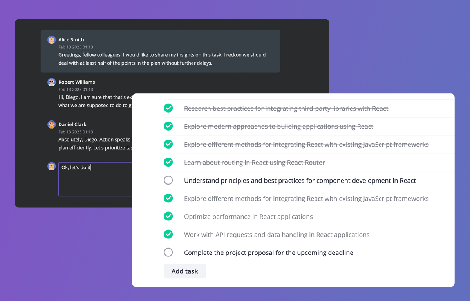The width and height of the screenshot is (470, 301).
Task: Click check icon on first 'Explore different methods' task
Action: [168, 144]
